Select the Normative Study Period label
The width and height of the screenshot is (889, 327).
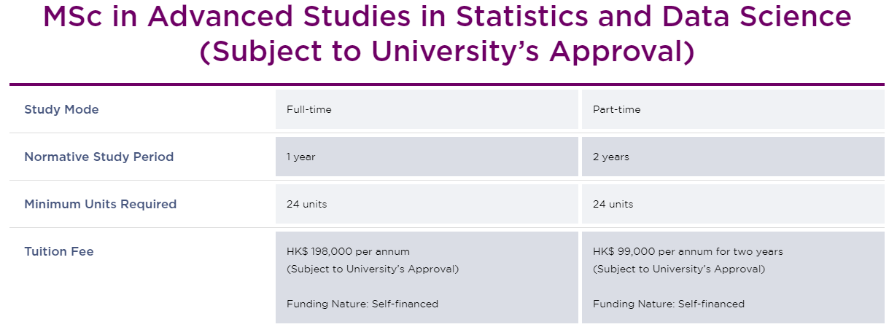coord(99,157)
